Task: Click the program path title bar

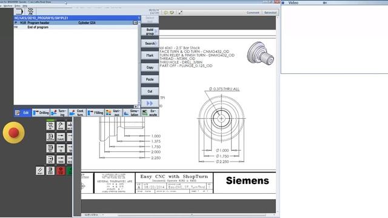Action: (77, 18)
